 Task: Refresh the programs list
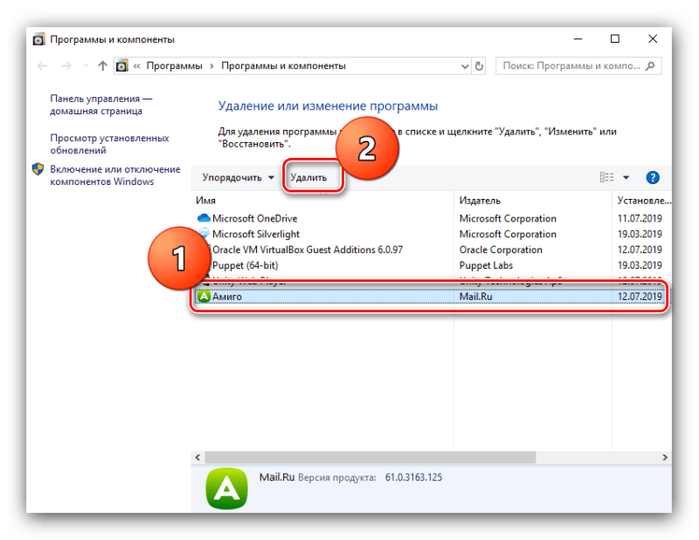(479, 66)
